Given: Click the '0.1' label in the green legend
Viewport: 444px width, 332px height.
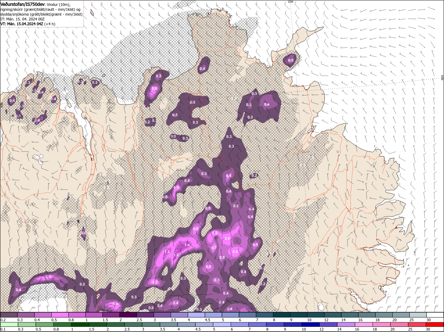Looking at the screenshot, I should (x=3, y=330).
